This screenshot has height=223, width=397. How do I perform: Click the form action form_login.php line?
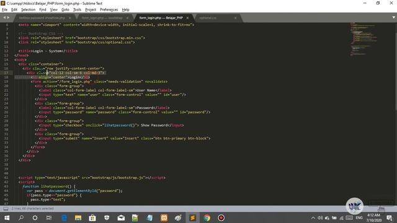[x=99, y=82]
